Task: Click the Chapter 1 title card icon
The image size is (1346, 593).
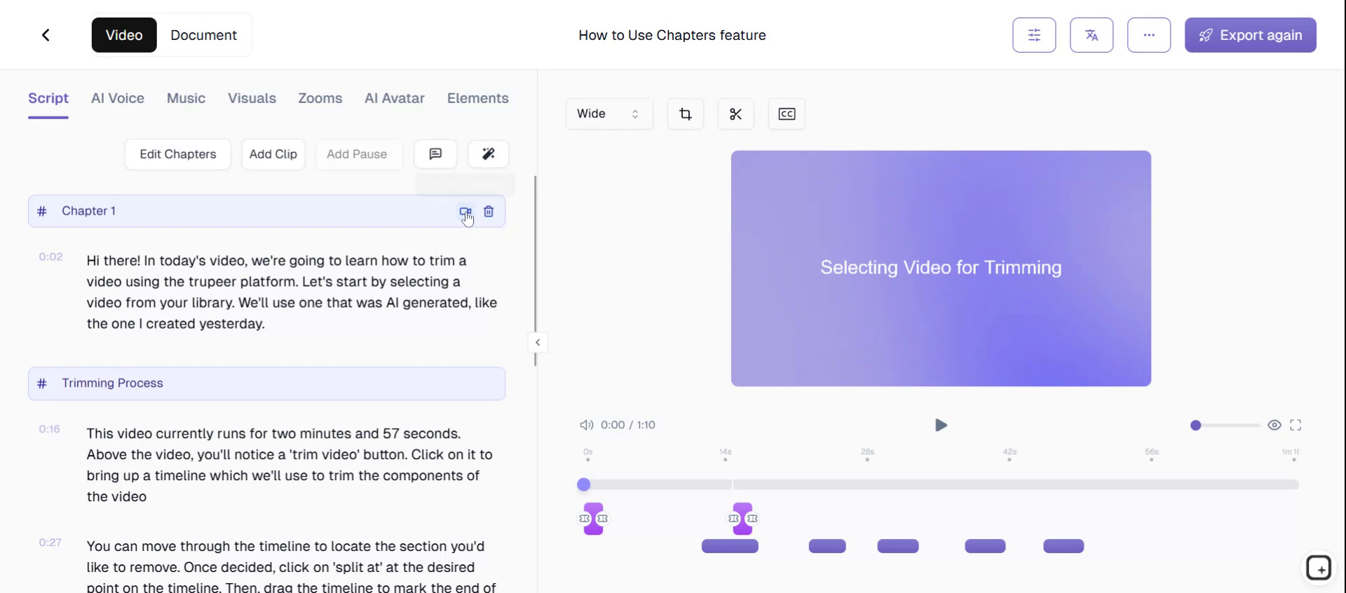Action: tap(465, 212)
